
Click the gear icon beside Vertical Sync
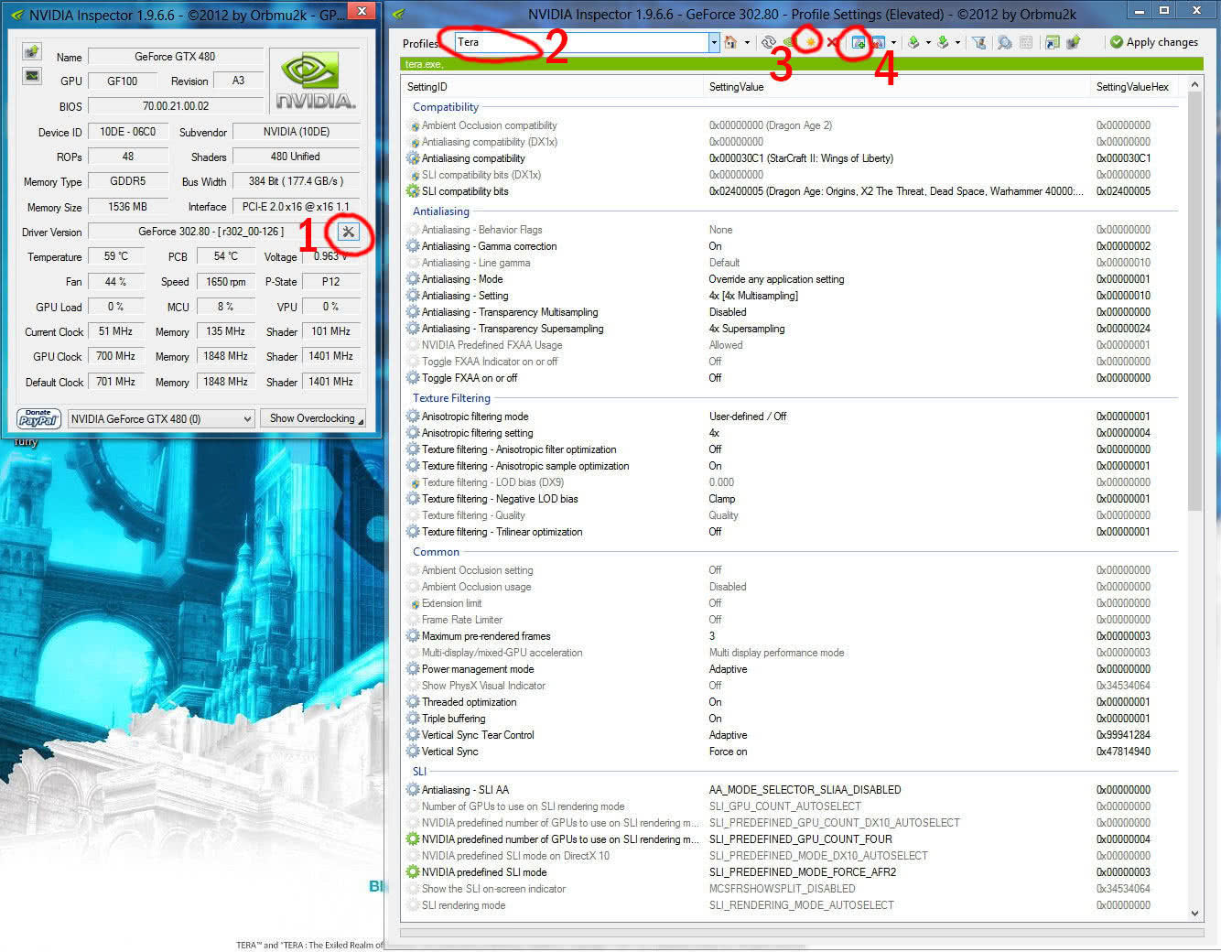pyautogui.click(x=414, y=752)
